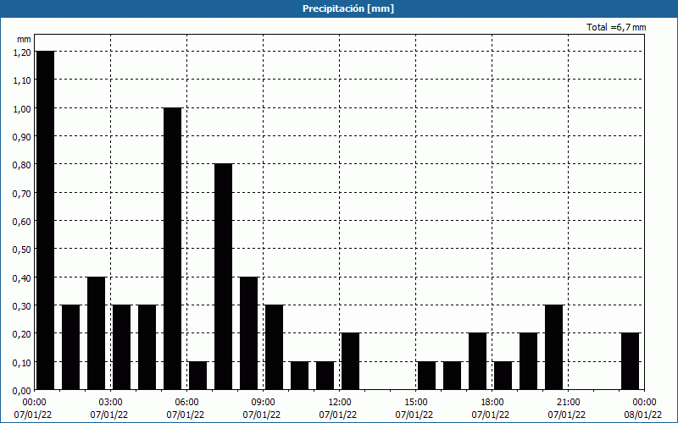678x423 pixels.
Task: Click the Precipitación [mm] title bar
Action: [339, 8]
